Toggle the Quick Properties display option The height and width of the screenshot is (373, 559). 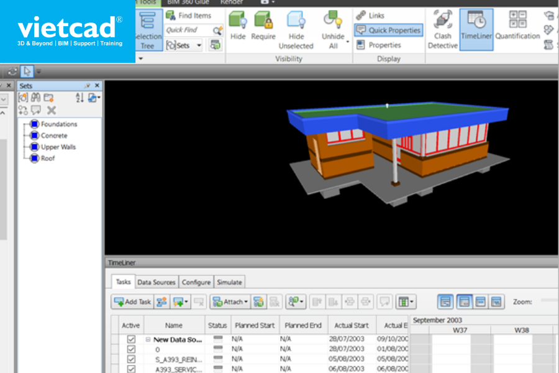pyautogui.click(x=389, y=30)
